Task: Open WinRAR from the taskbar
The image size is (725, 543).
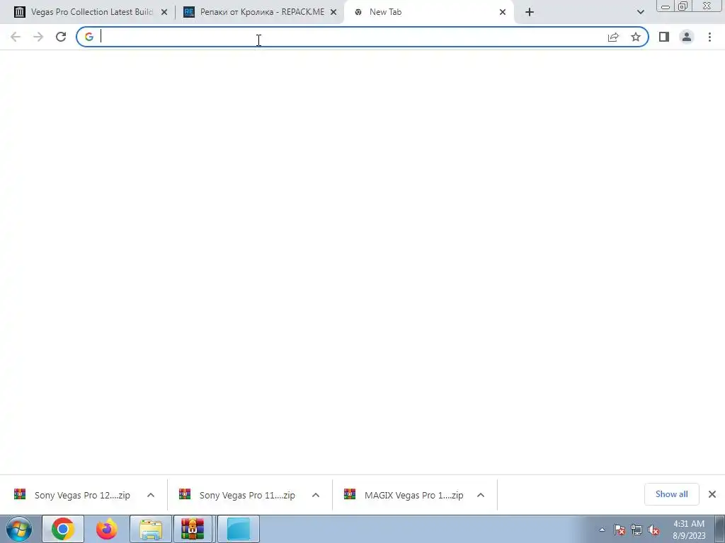Action: pos(193,529)
